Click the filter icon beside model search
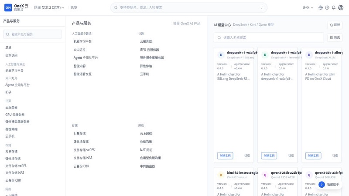 331,37
